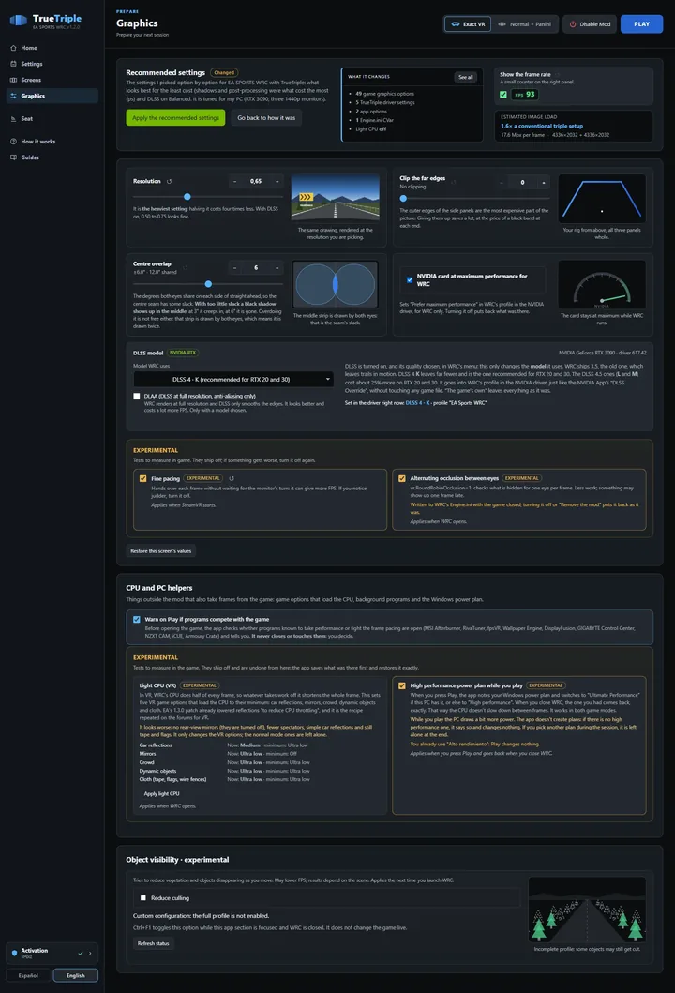Select the English language tab

click(75, 975)
